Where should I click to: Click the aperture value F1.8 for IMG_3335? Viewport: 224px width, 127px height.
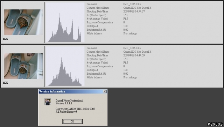(126, 19)
